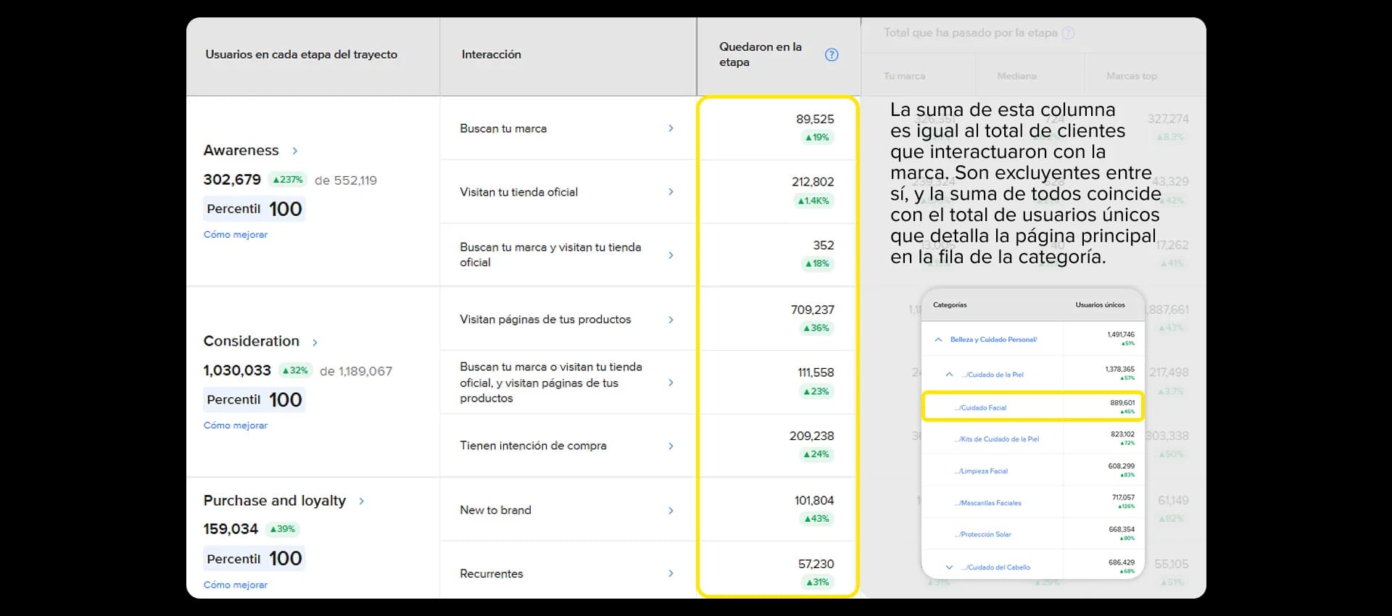Click Cómo mejorar link under Awareness
Viewport: 1392px width, 616px height.
click(236, 235)
